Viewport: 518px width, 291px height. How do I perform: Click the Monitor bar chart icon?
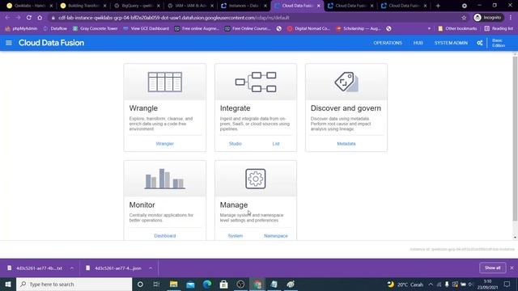coord(165,179)
